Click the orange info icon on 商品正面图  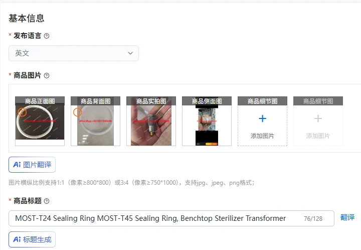(x=22, y=112)
